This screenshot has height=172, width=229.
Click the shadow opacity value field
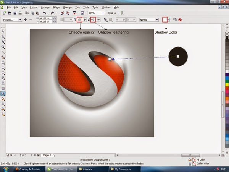click(x=79, y=19)
